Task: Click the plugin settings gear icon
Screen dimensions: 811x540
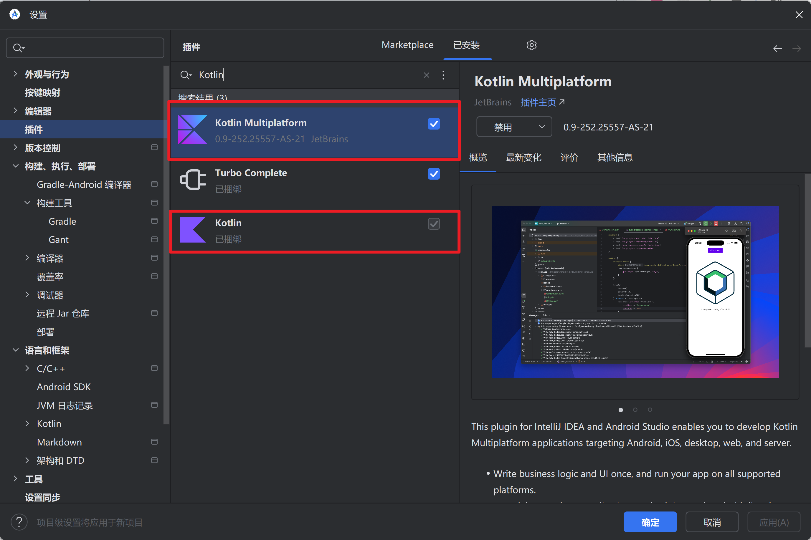Action: pyautogui.click(x=531, y=45)
